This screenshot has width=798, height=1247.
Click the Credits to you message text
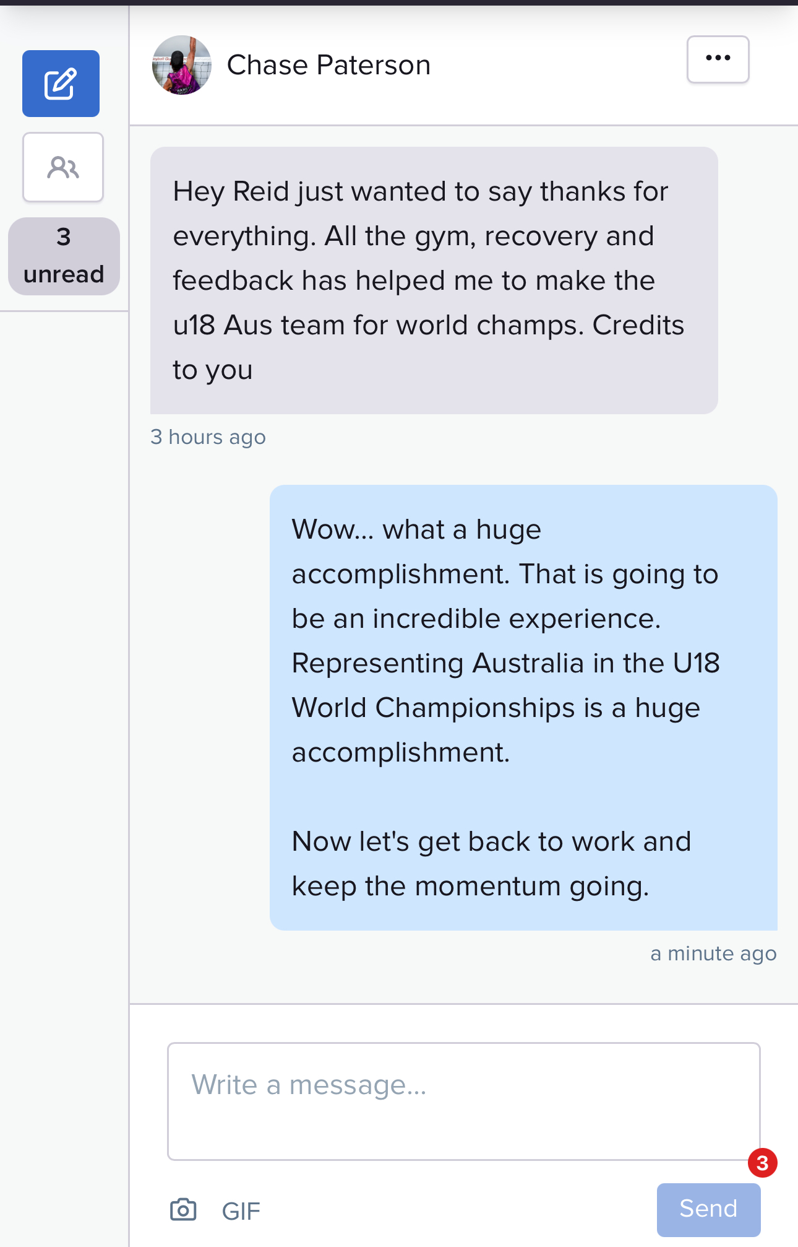click(x=428, y=347)
